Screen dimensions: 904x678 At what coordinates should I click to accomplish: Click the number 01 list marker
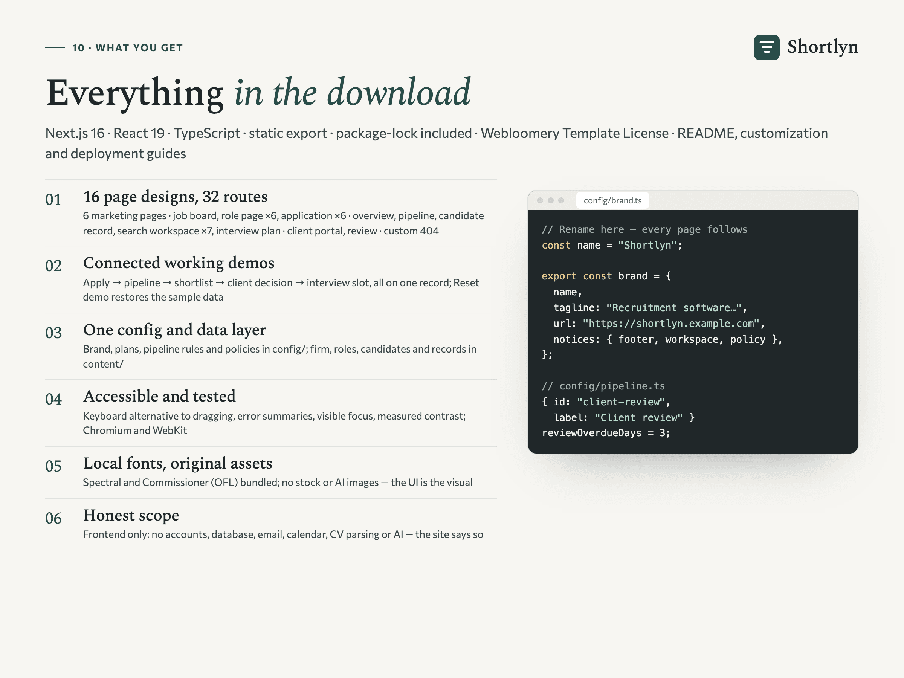tap(53, 199)
